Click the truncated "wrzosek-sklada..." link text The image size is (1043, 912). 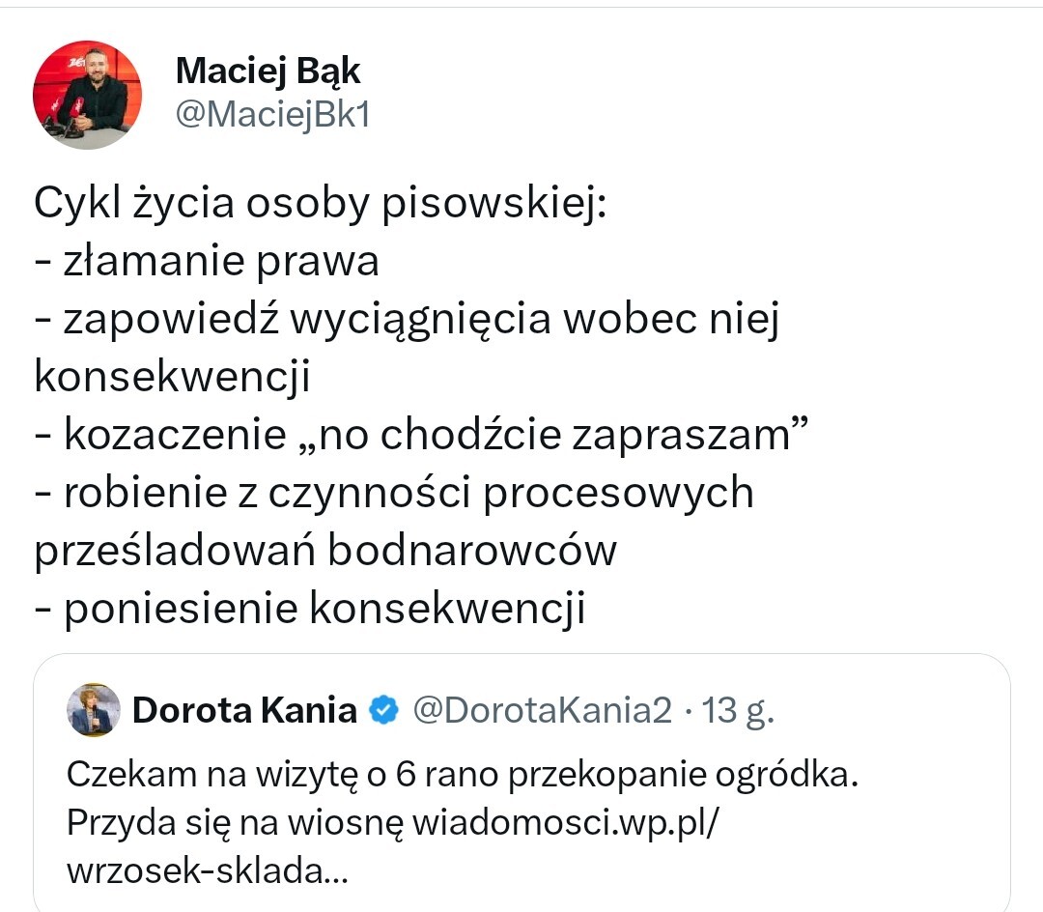click(x=207, y=870)
